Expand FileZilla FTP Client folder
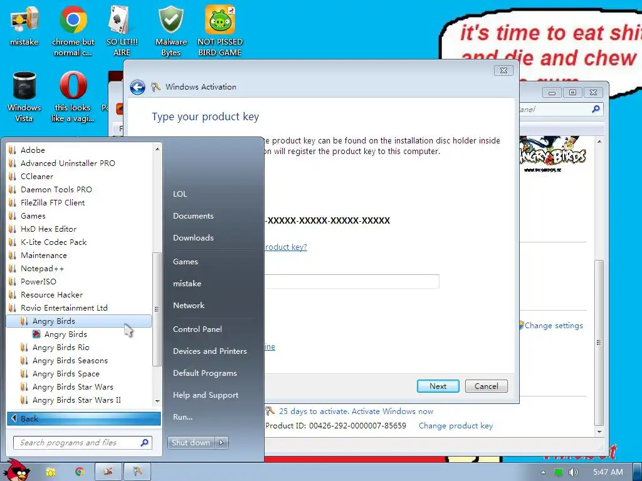This screenshot has height=481, width=642. pyautogui.click(x=80, y=202)
